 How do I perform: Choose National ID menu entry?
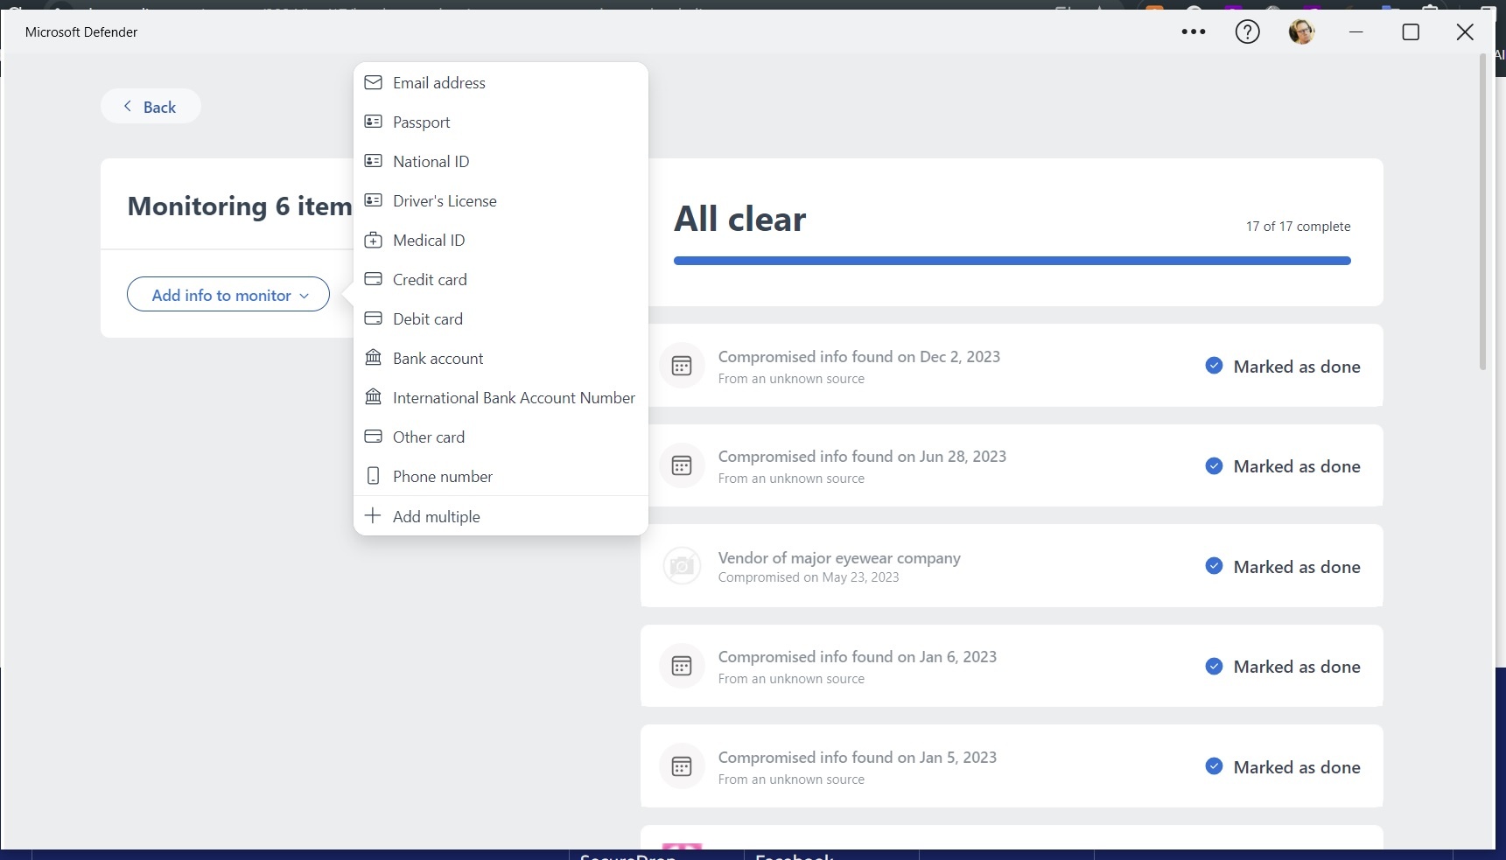501,161
